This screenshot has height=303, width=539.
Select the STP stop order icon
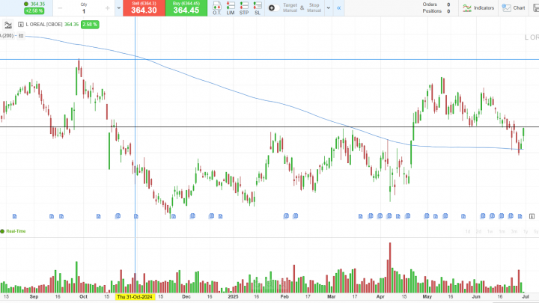tap(244, 9)
